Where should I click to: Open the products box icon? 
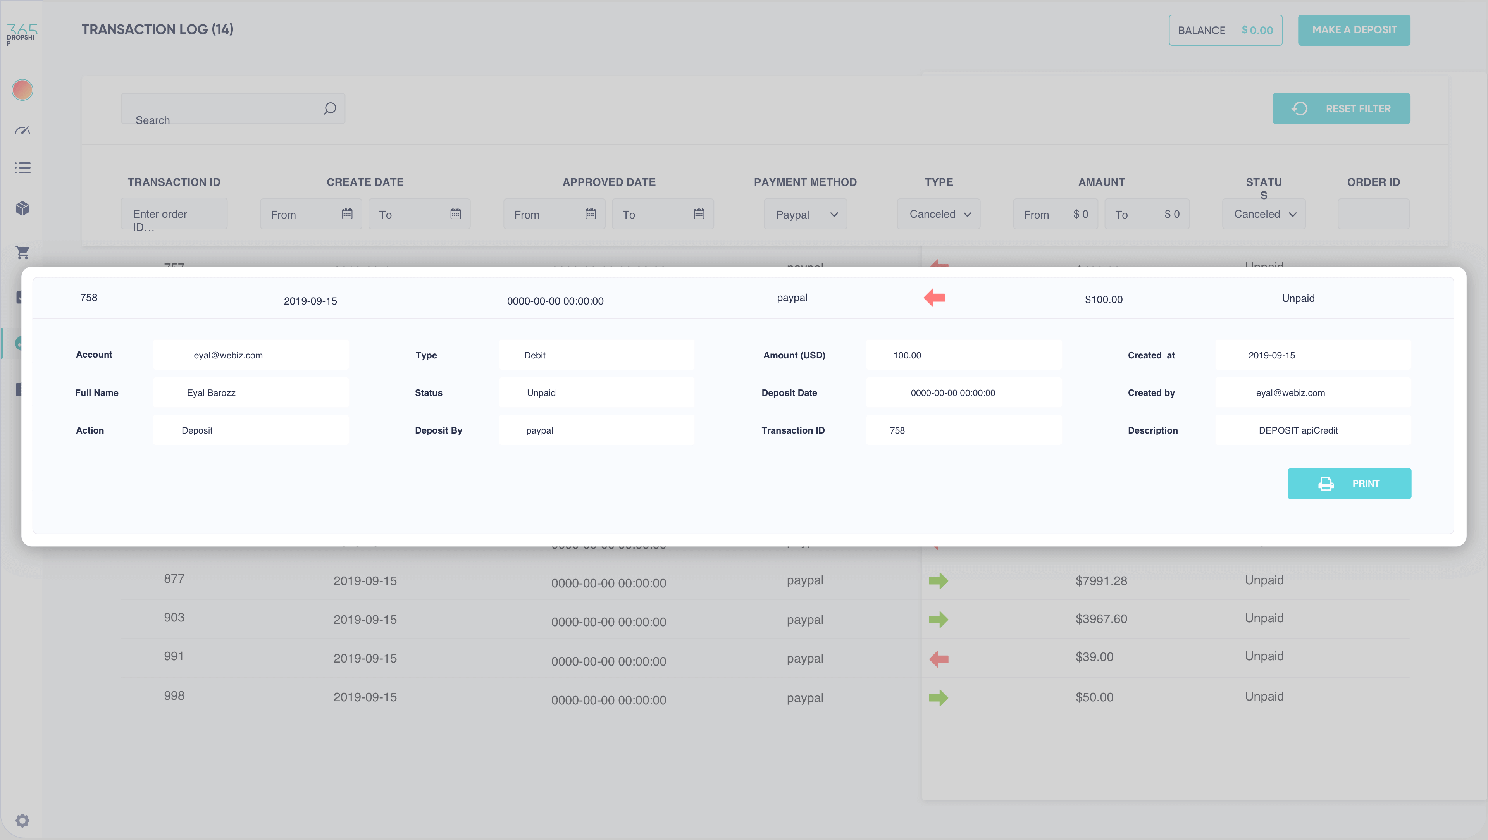tap(22, 208)
